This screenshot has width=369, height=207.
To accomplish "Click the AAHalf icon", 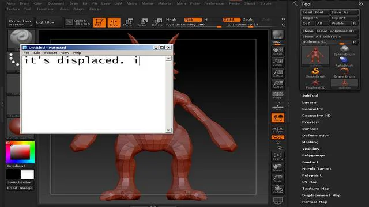I will [x=278, y=85].
